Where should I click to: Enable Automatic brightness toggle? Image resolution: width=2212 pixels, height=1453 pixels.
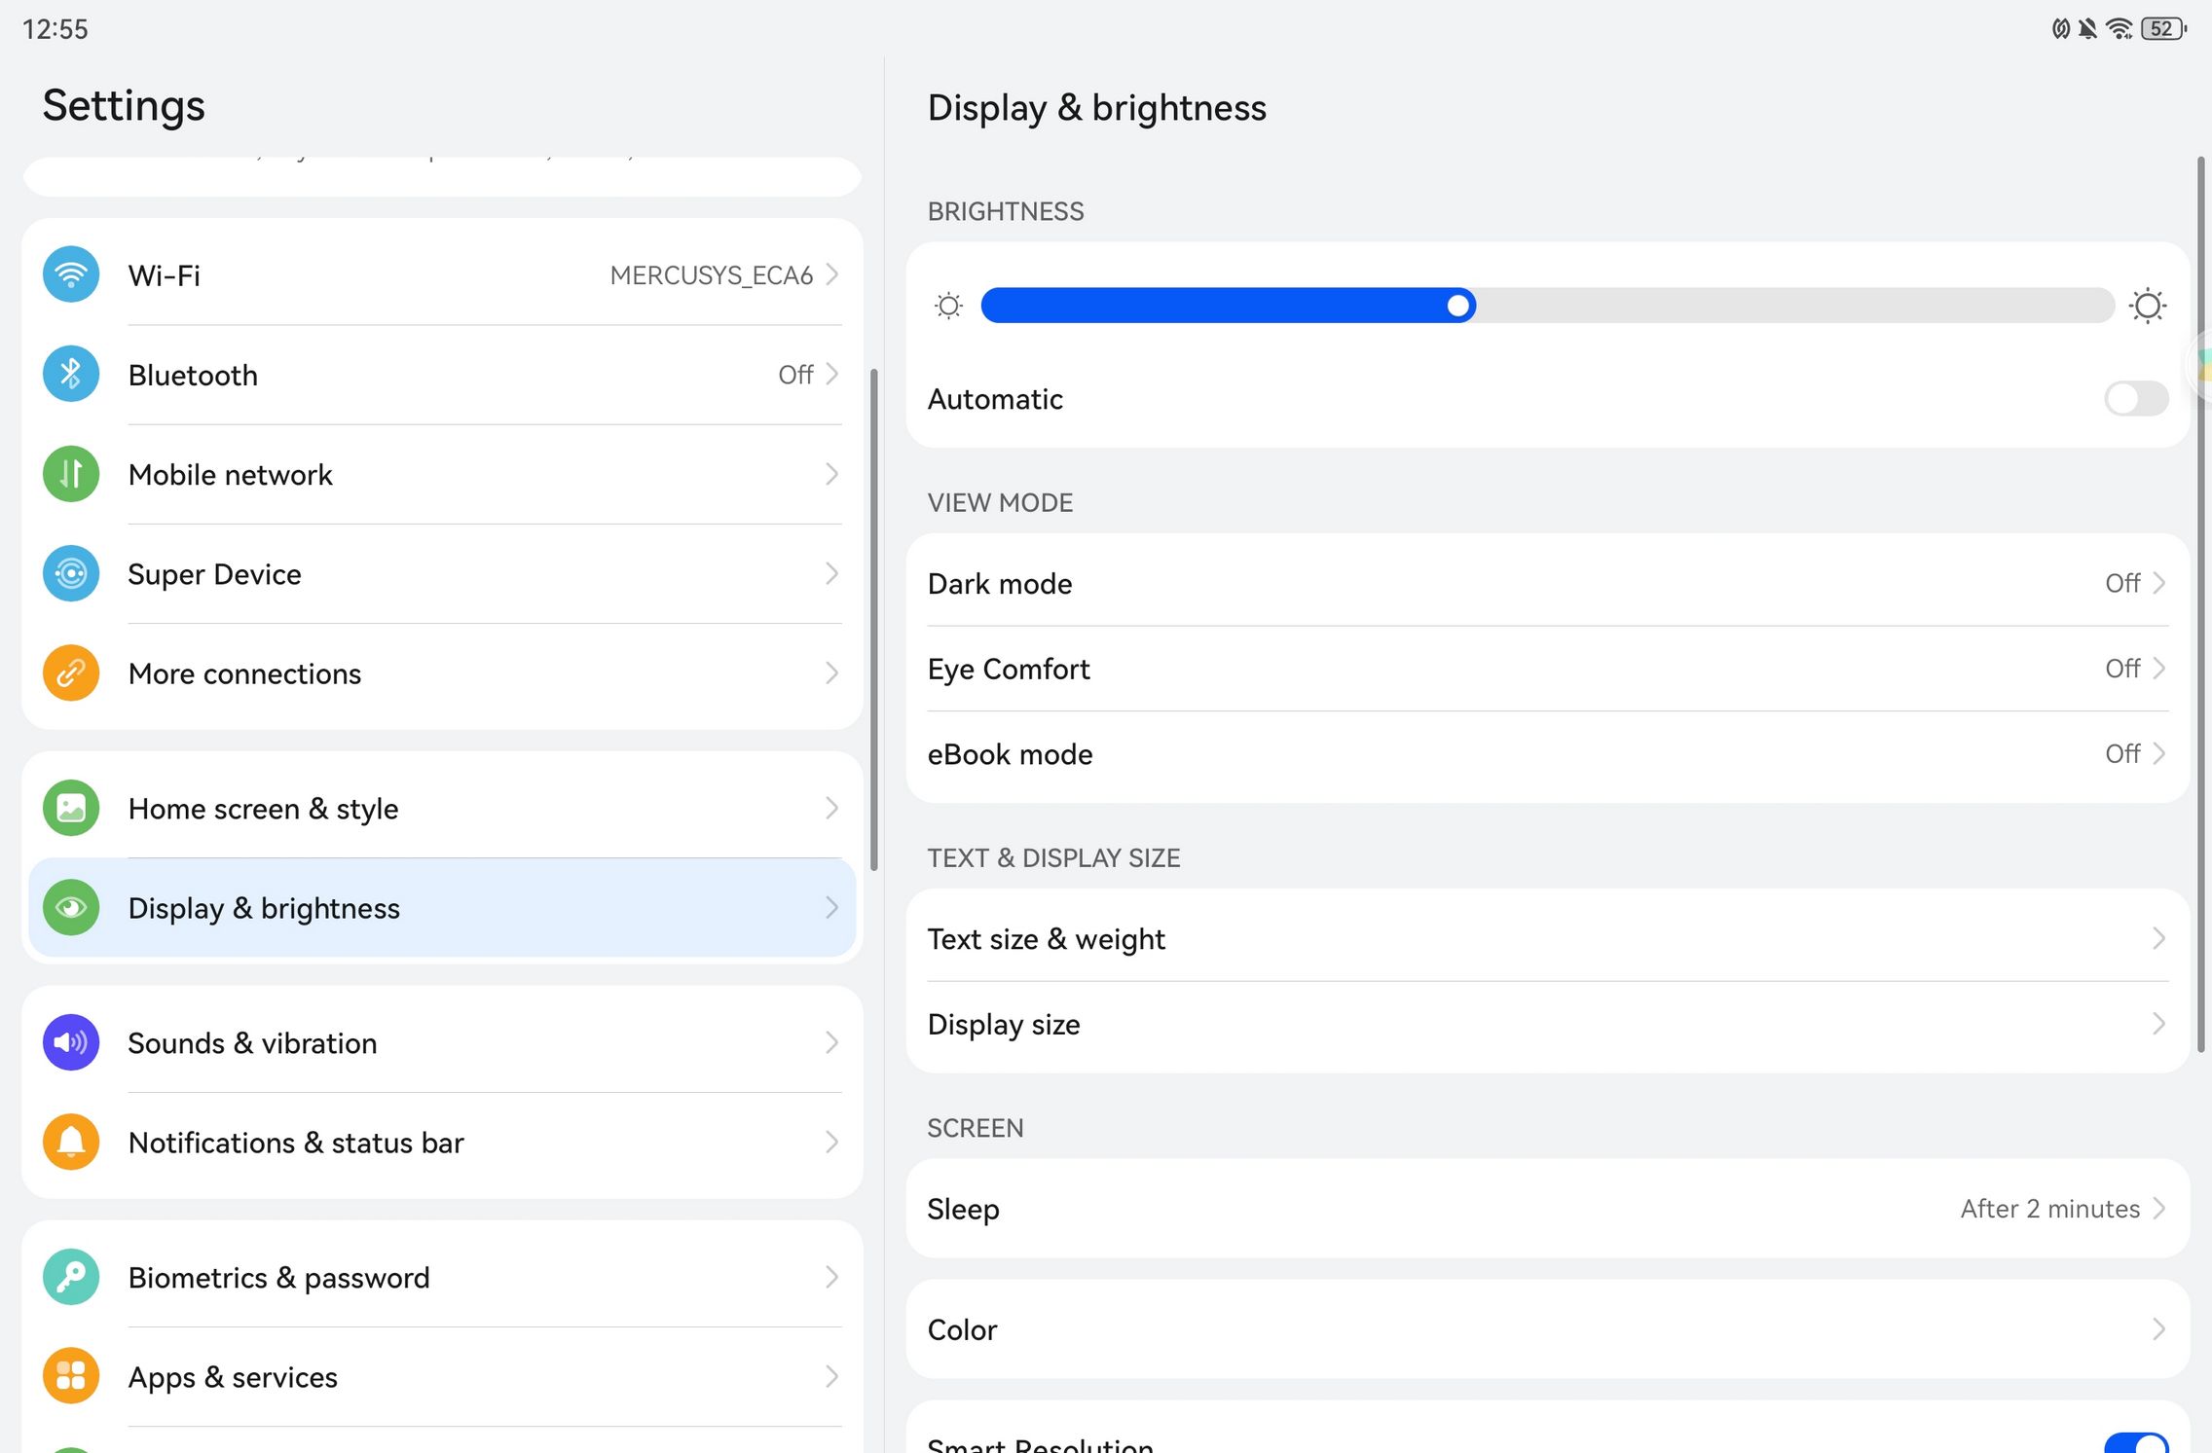click(2135, 399)
